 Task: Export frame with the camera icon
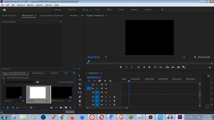point(178,67)
